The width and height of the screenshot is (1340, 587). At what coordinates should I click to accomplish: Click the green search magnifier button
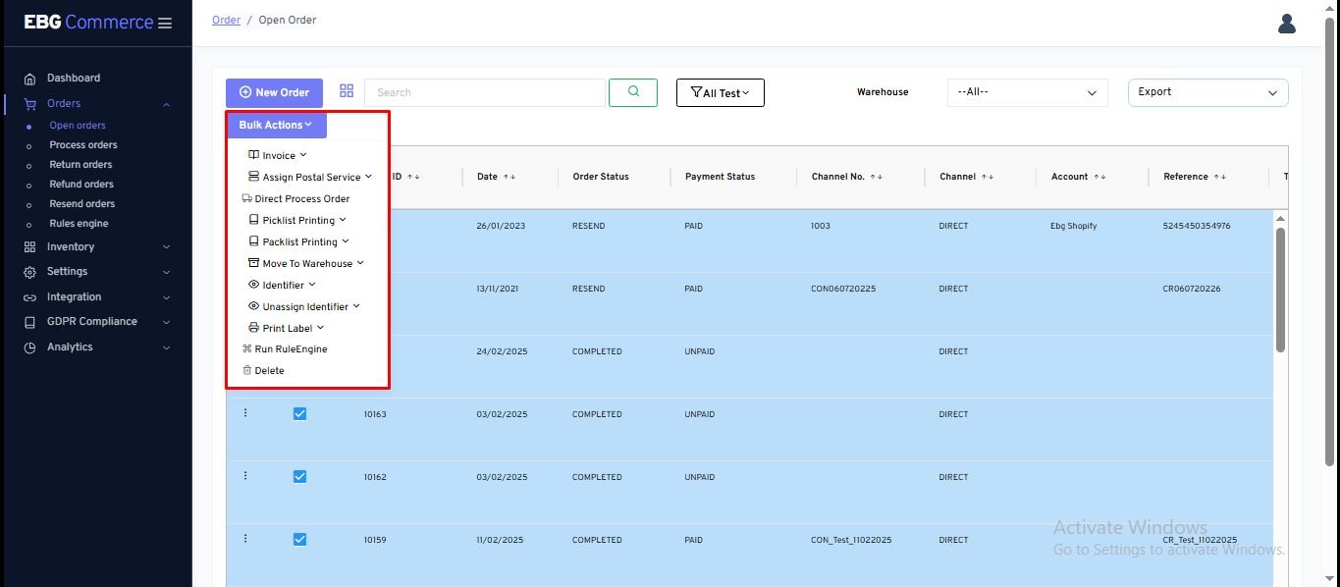point(632,92)
